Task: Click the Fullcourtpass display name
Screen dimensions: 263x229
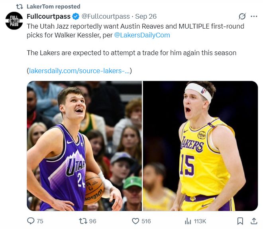Action: [x=48, y=16]
